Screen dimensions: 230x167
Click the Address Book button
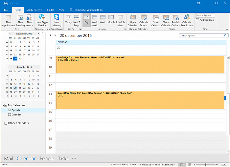204,20
